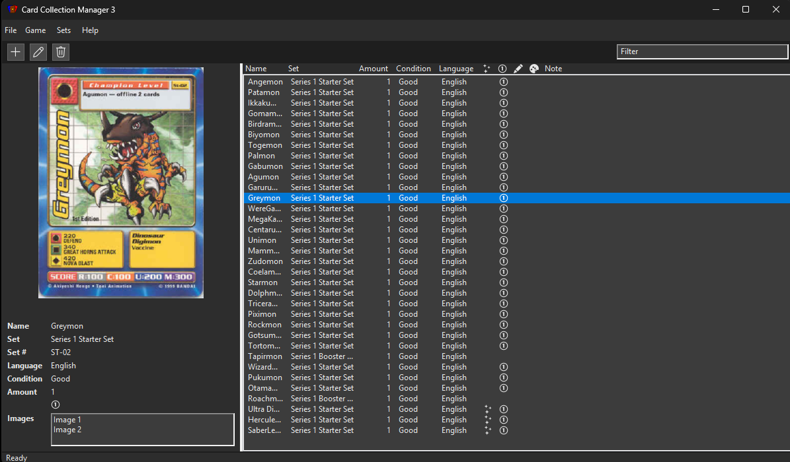Select the Tapirmon card row
The image size is (790, 462).
[x=516, y=356]
